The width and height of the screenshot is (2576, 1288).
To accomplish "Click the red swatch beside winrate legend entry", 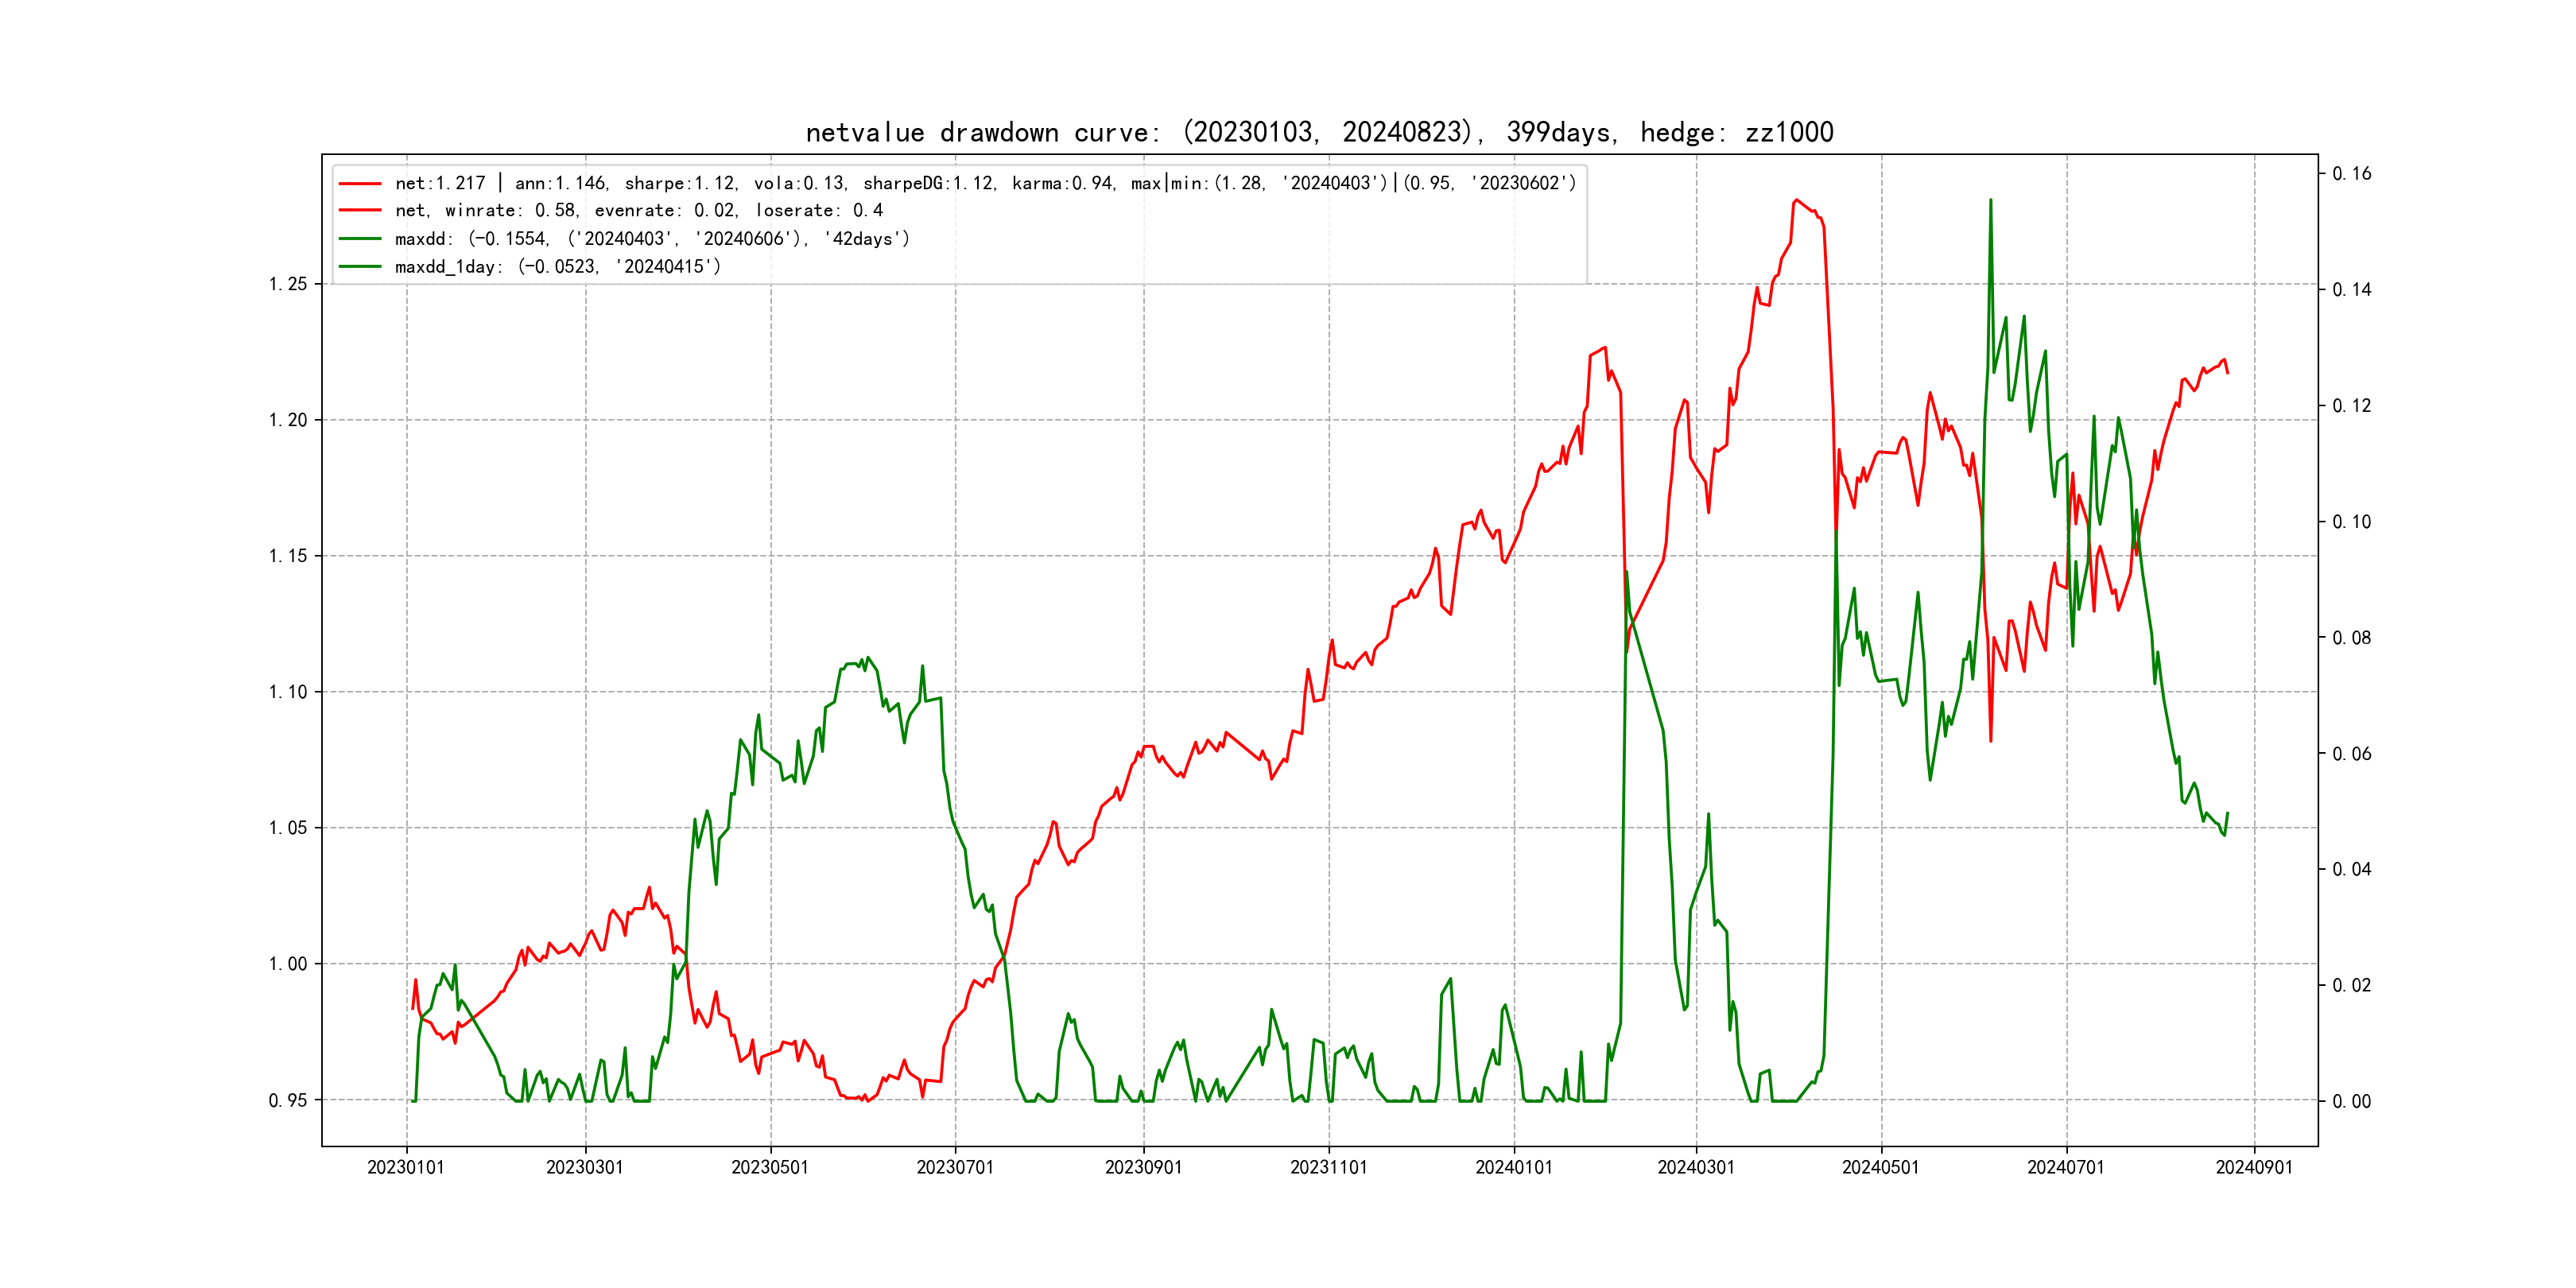I will [360, 211].
